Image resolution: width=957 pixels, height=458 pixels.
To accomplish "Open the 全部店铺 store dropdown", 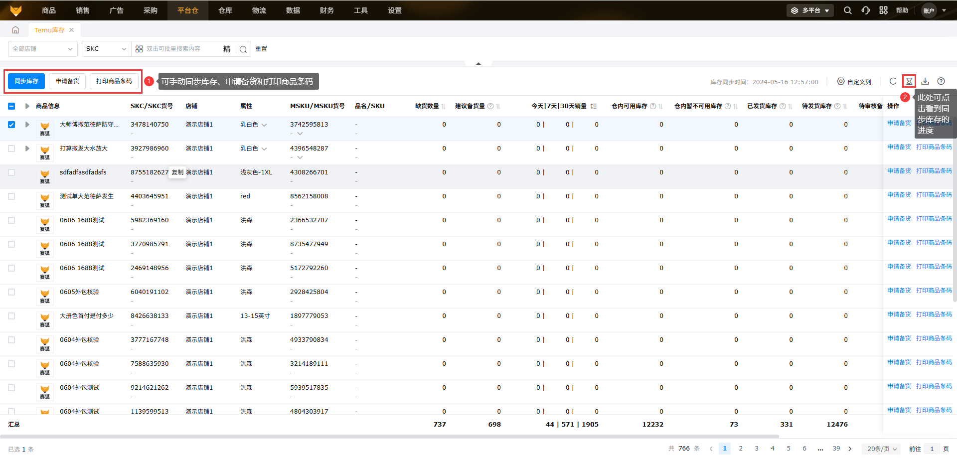I will pos(42,49).
